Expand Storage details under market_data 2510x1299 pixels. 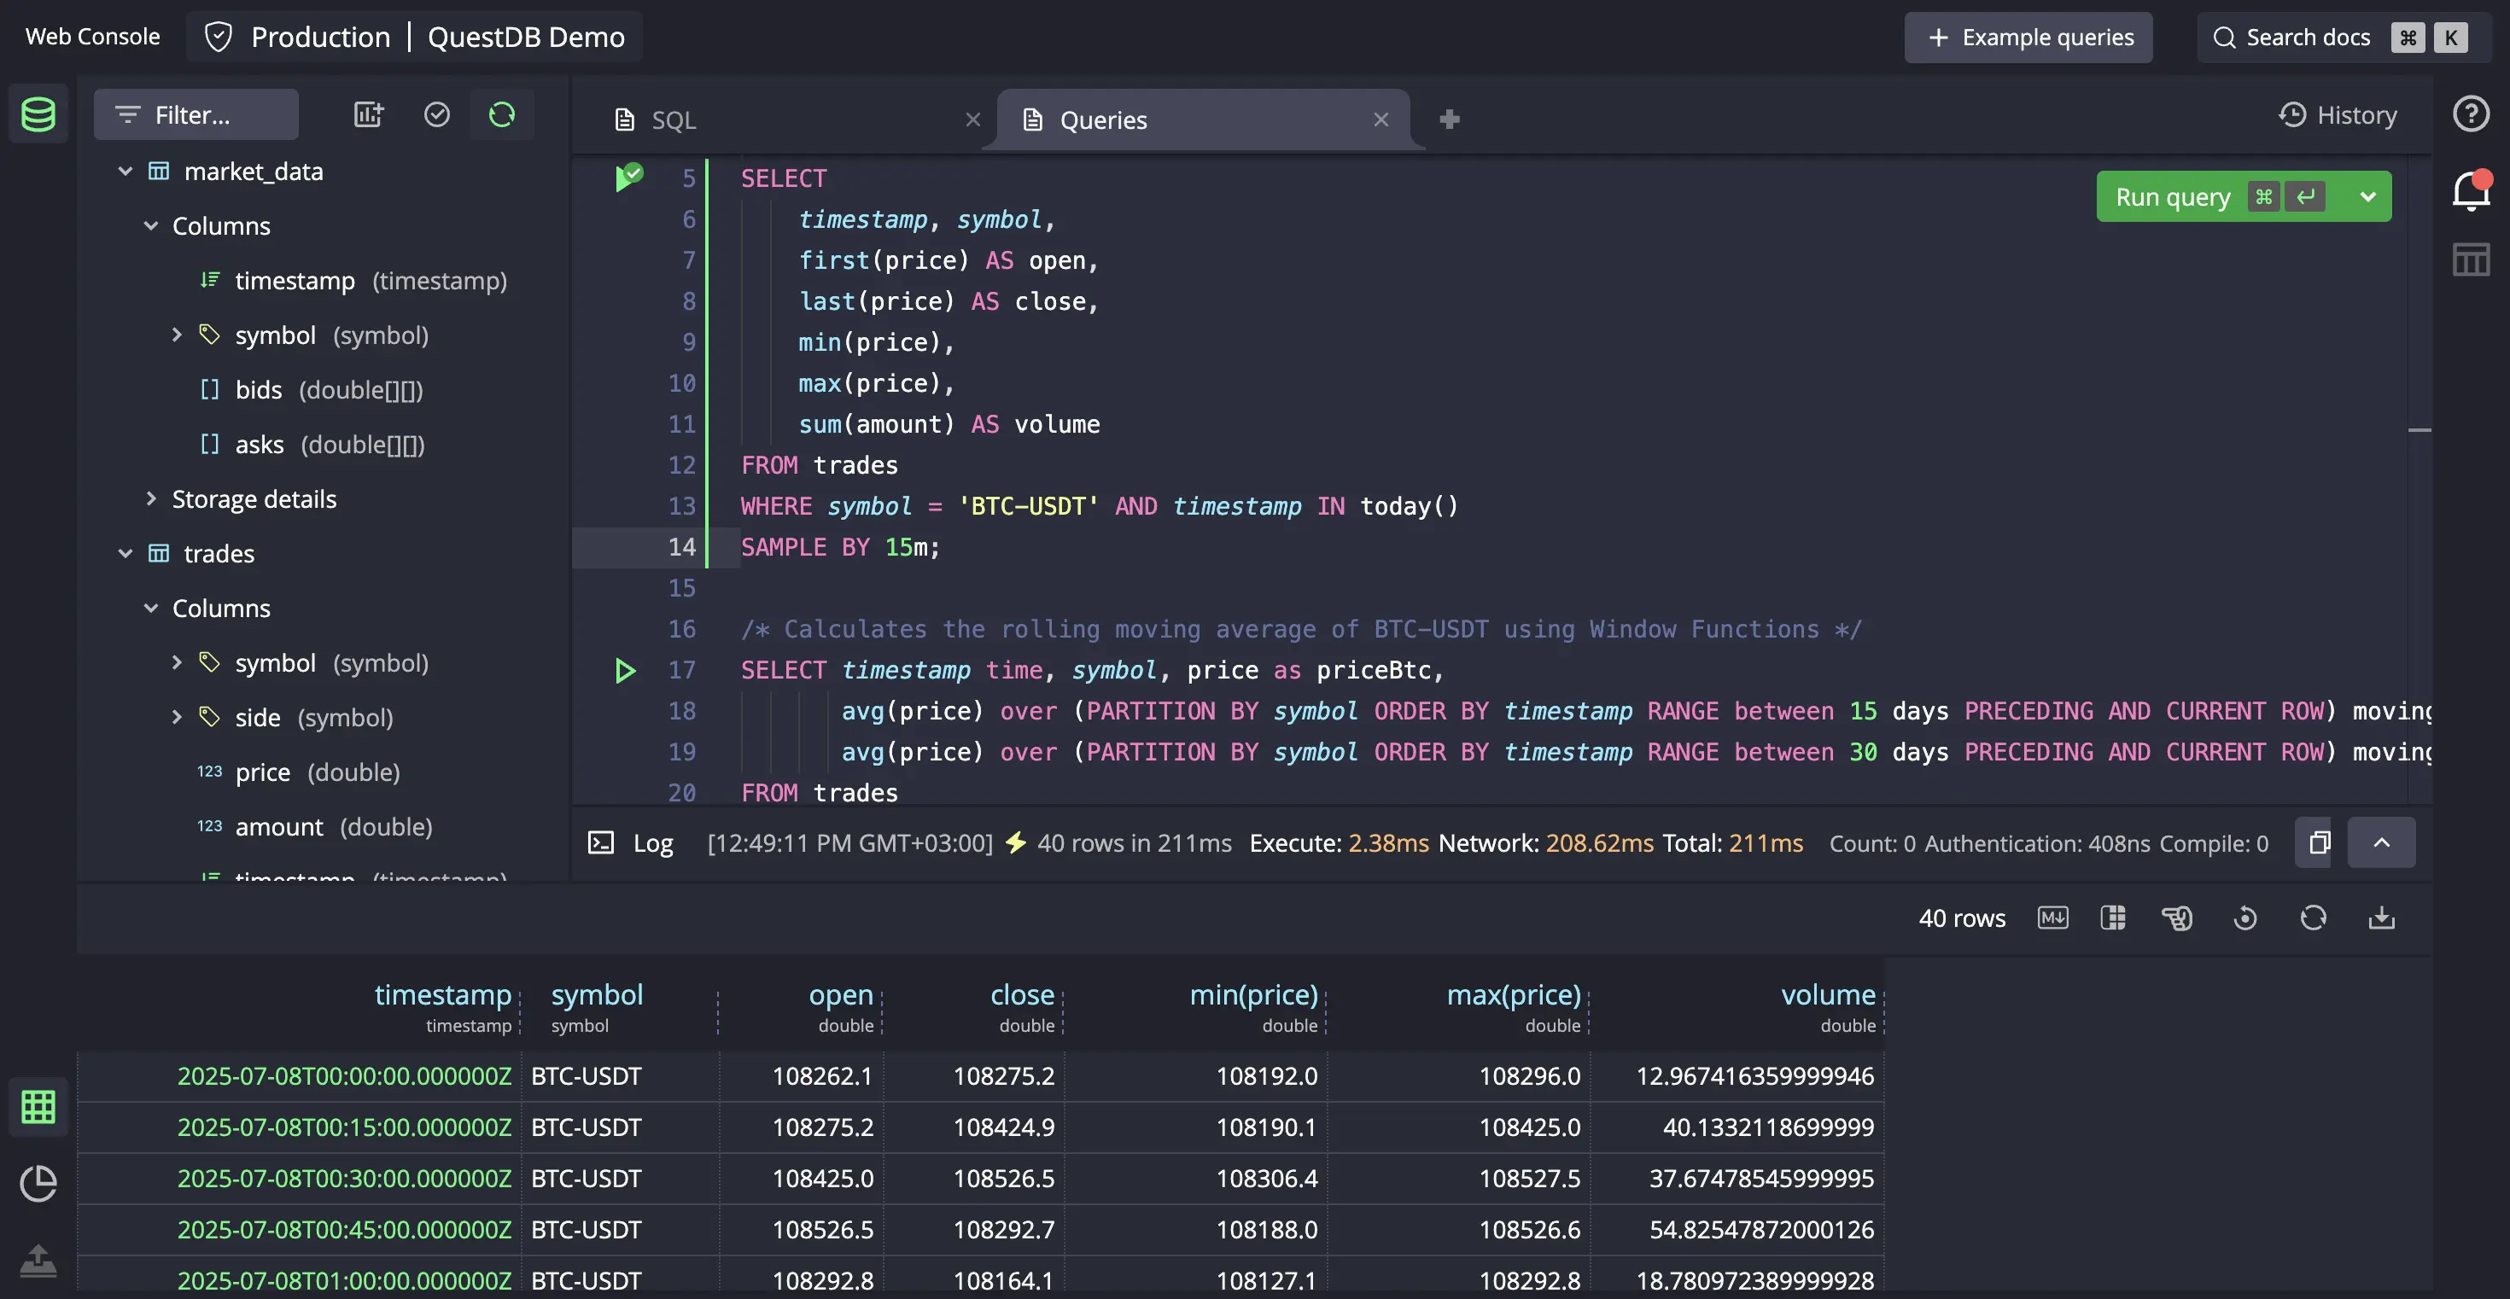153,498
